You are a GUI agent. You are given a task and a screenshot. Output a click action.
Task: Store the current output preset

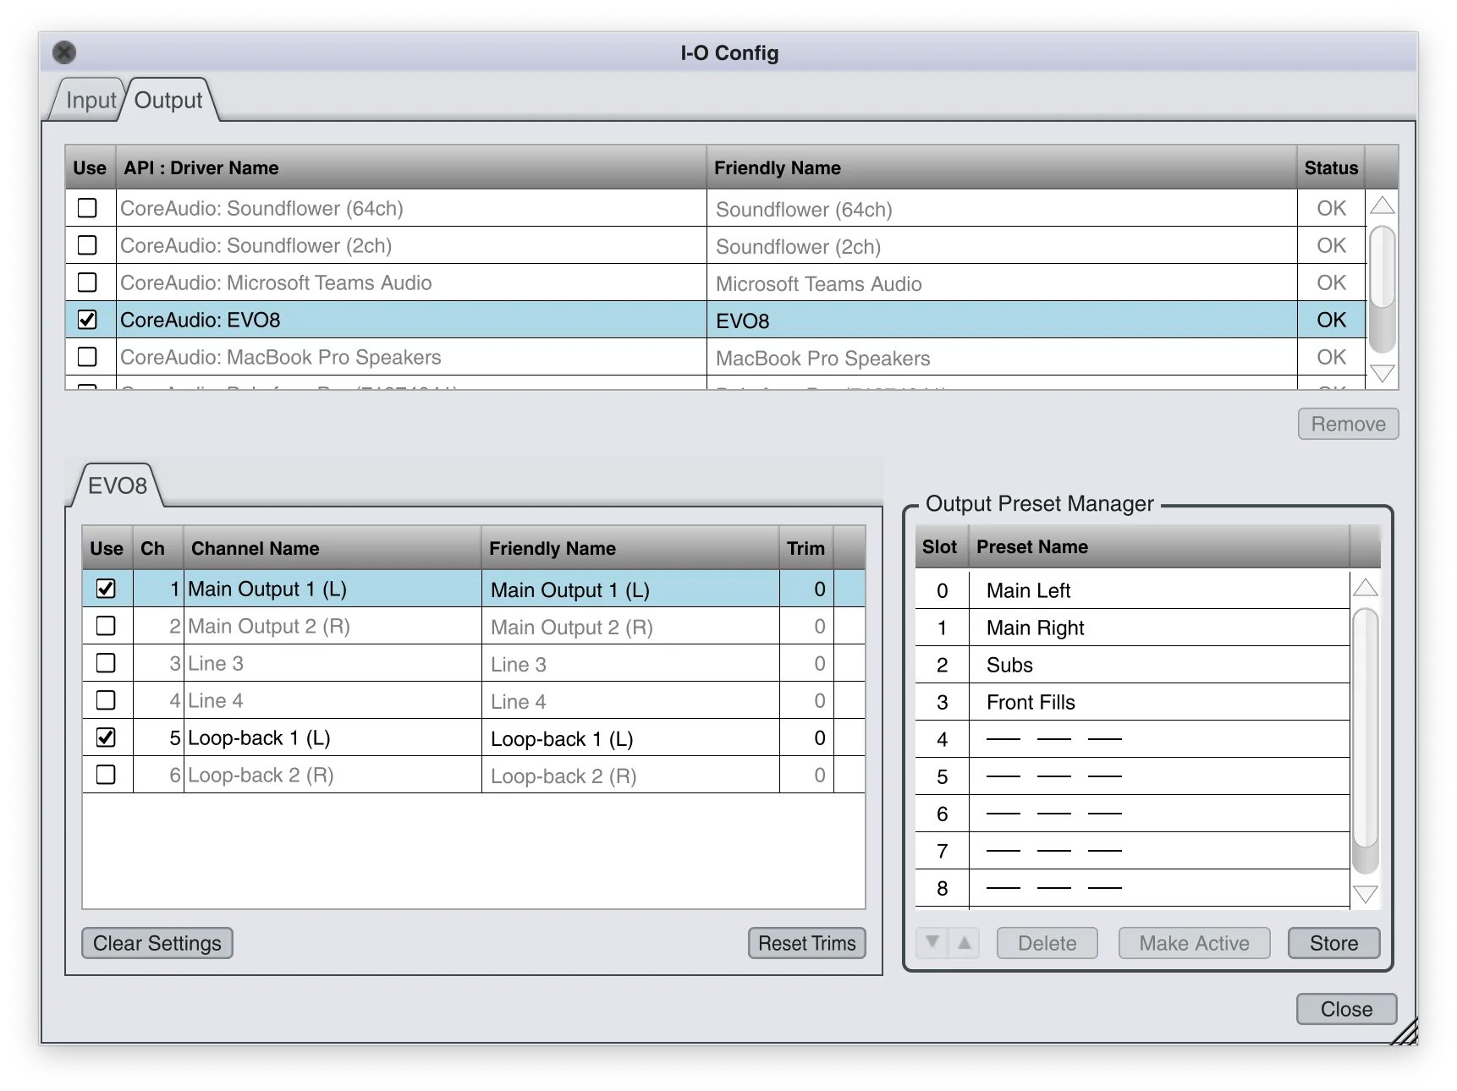[1333, 942]
